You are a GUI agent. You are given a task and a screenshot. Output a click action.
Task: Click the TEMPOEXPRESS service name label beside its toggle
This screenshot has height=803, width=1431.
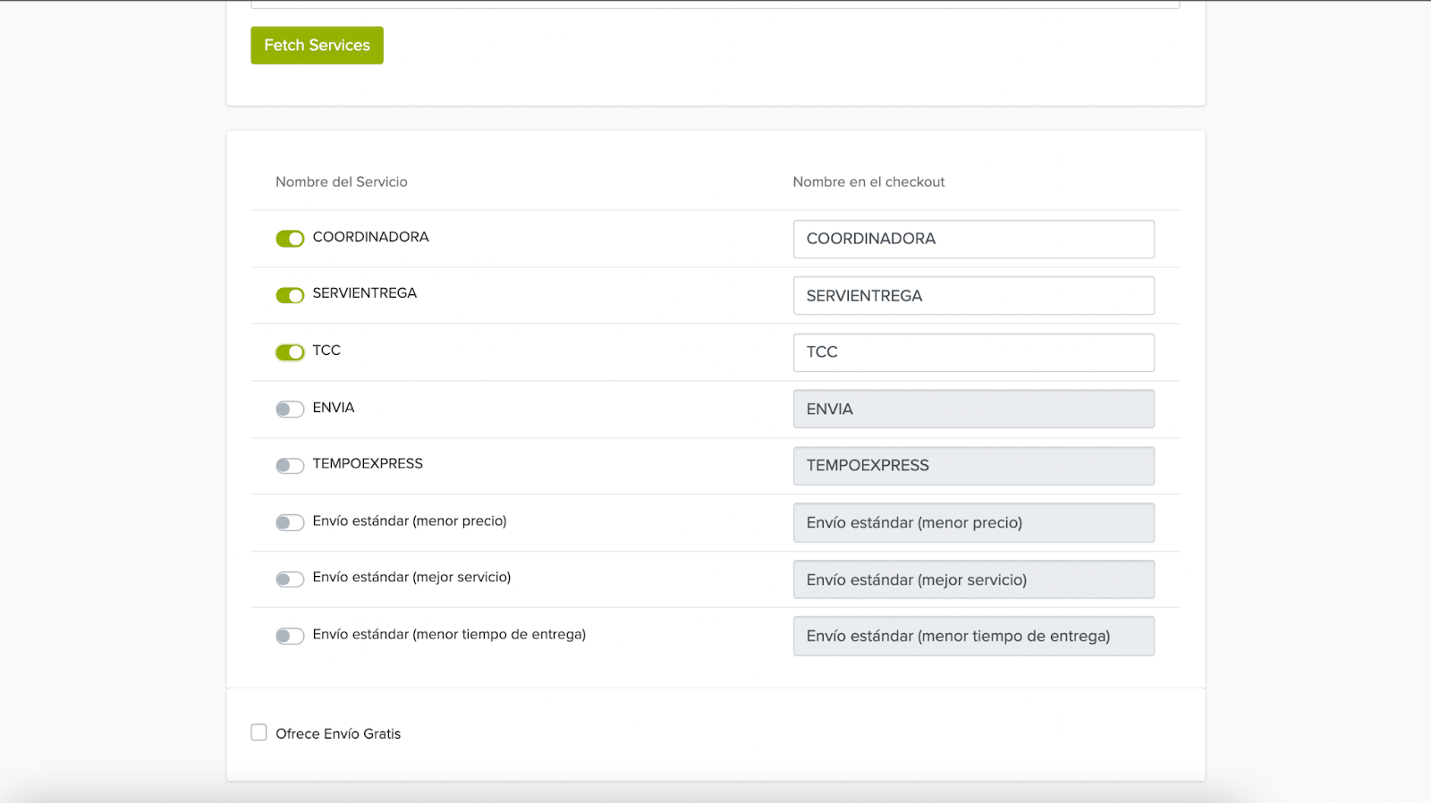(368, 464)
